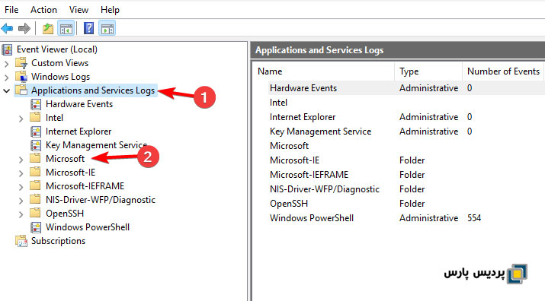
Task: Open the View menu
Action: (x=79, y=10)
